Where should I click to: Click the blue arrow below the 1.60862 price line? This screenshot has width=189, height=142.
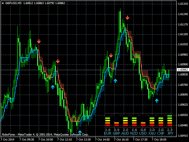point(115,80)
